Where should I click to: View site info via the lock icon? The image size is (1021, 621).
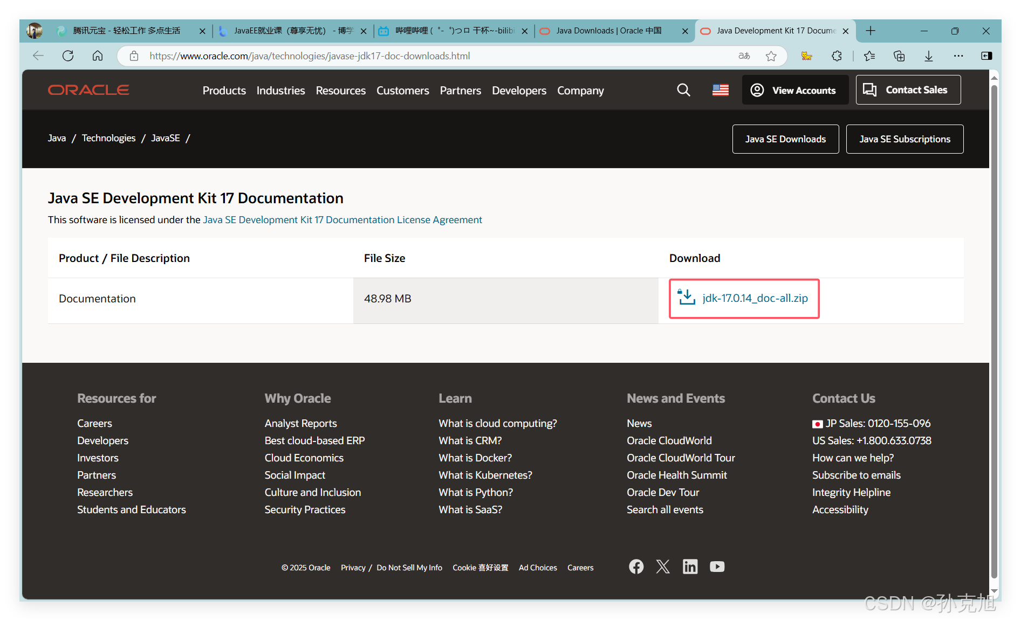(134, 56)
